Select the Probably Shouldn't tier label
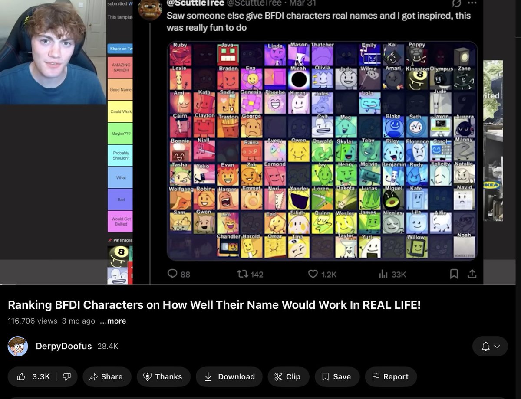The image size is (521, 399). click(120, 155)
